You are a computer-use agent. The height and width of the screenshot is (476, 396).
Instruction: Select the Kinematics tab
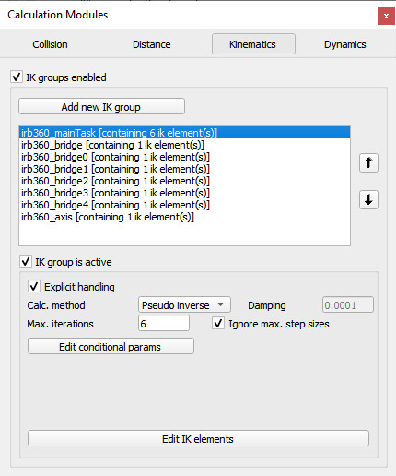(x=253, y=44)
